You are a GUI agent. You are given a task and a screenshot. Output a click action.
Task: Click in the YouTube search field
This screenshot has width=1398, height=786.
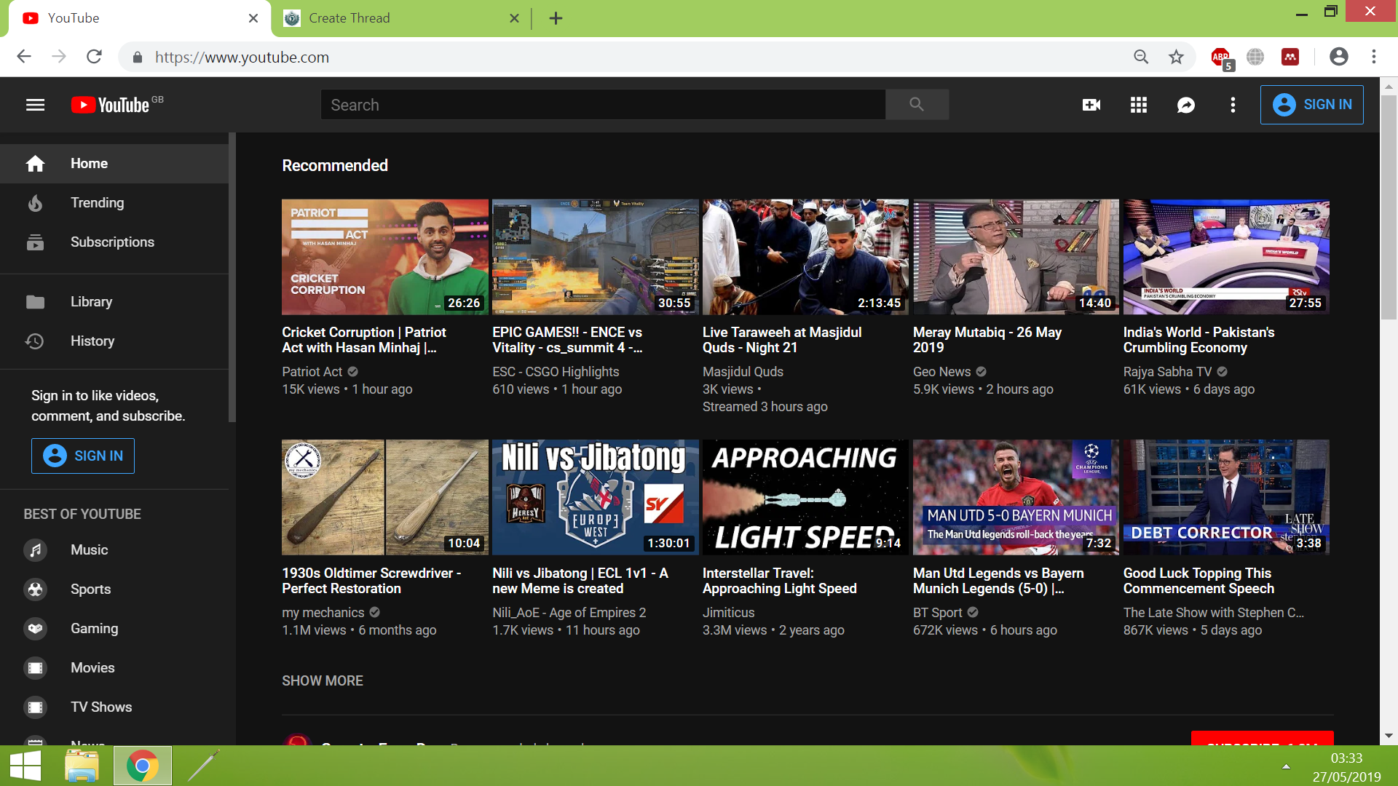[x=603, y=105]
